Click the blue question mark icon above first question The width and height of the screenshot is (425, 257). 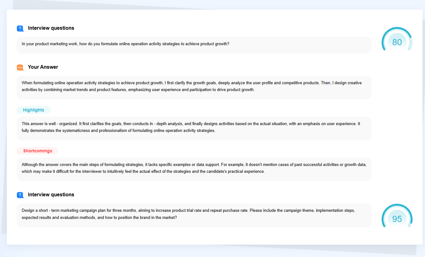click(x=20, y=28)
